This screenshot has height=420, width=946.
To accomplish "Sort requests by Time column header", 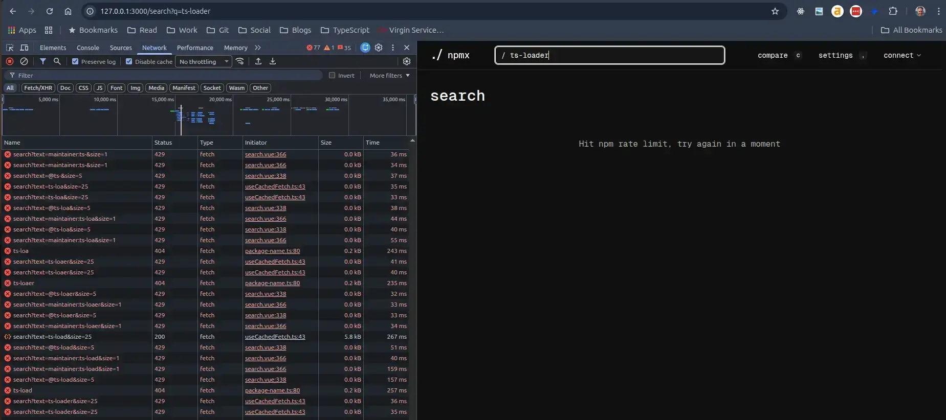I will pyautogui.click(x=386, y=143).
